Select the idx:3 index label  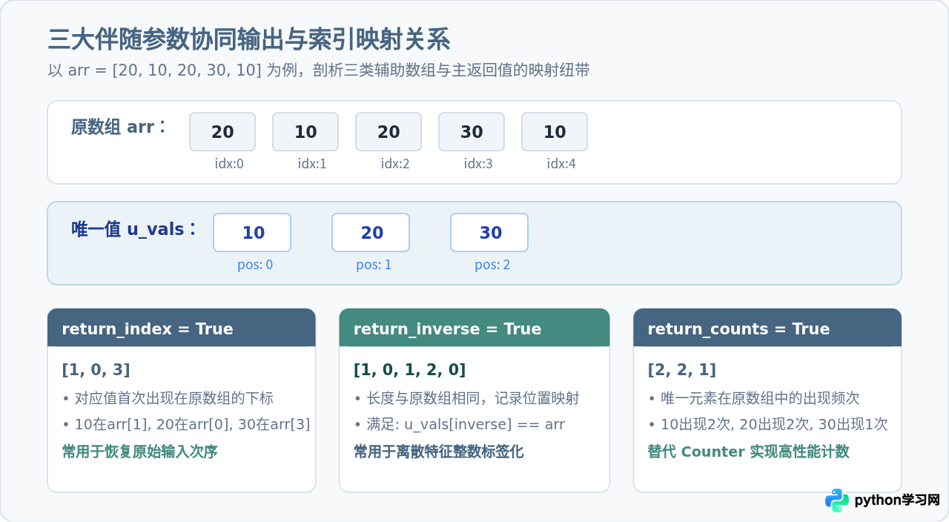478,164
